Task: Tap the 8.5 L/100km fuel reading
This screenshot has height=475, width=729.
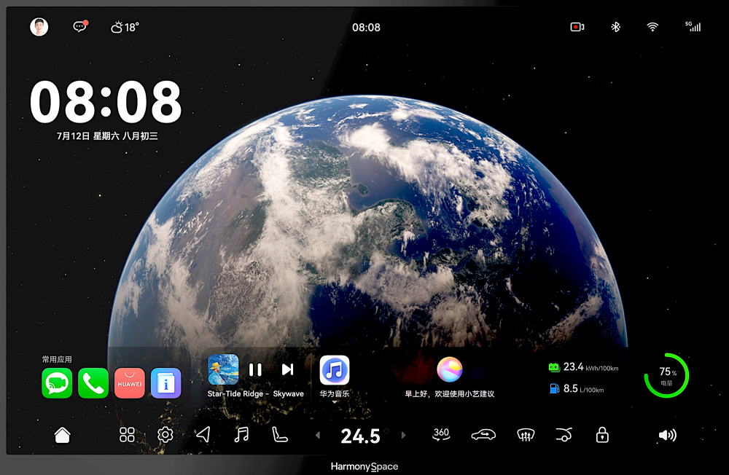Action: (577, 388)
